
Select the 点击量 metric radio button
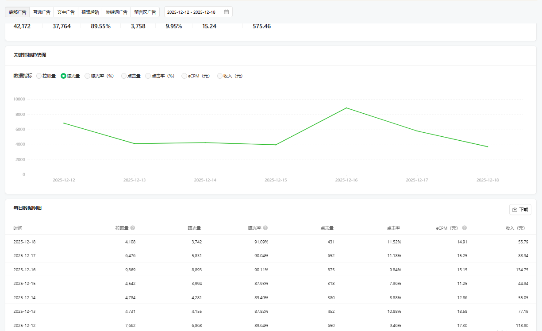coord(124,76)
